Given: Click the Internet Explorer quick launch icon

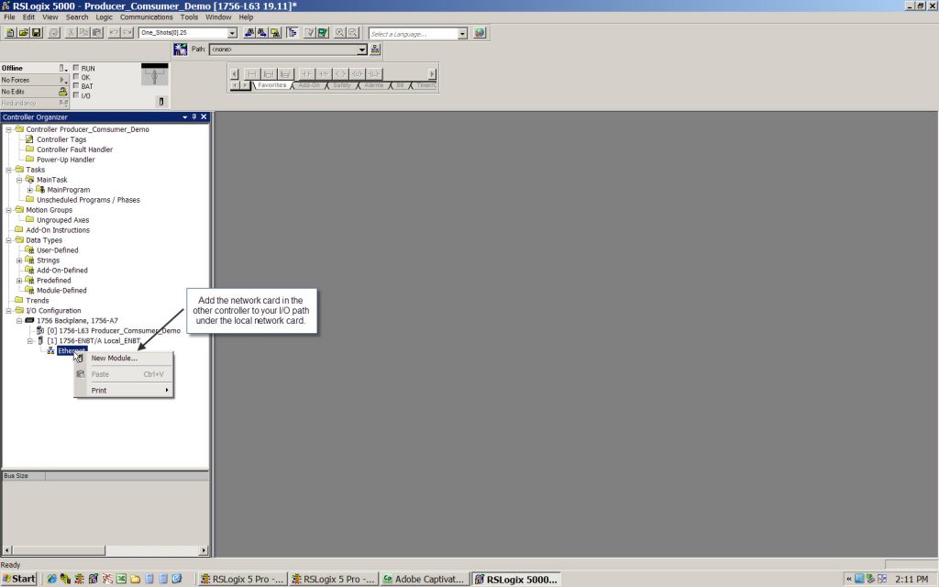Looking at the screenshot, I should tap(52, 580).
